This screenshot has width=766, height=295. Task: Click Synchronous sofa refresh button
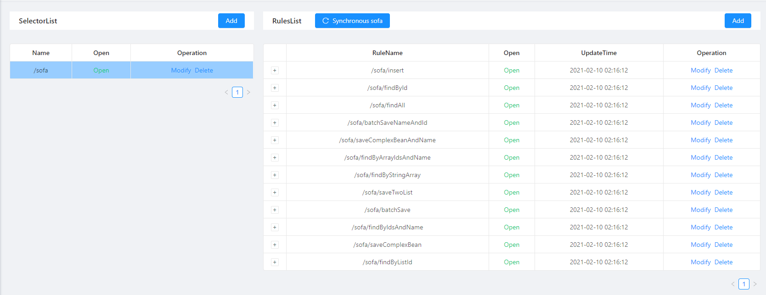[x=352, y=21]
